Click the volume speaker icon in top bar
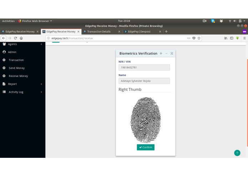Screen dimensions: 248x176 [235, 21]
